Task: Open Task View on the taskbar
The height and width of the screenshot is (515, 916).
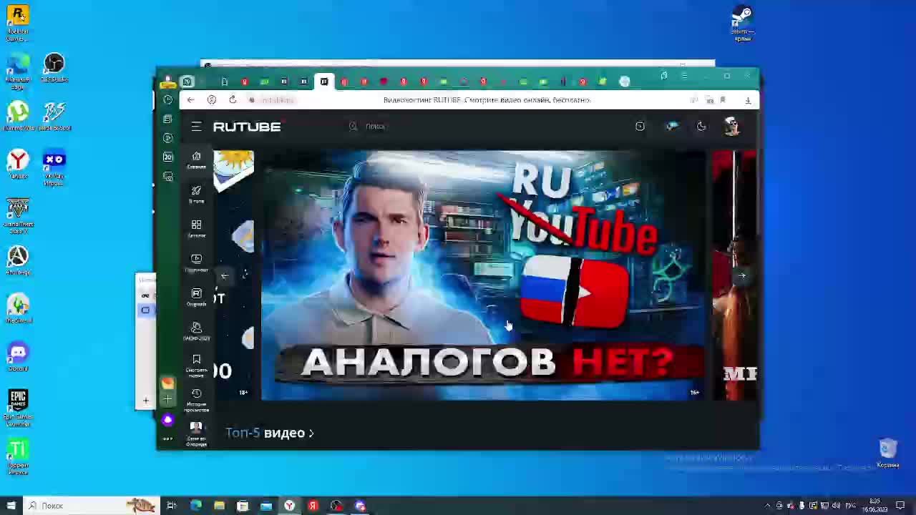Action: (172, 506)
